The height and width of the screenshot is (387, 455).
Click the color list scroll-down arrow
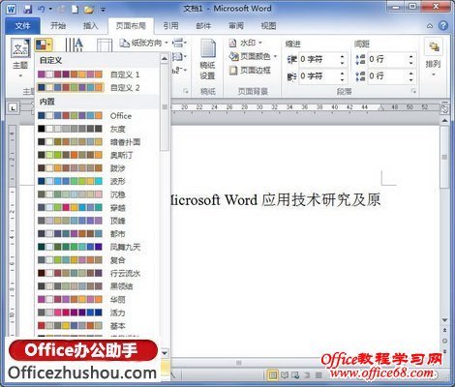coord(165,353)
